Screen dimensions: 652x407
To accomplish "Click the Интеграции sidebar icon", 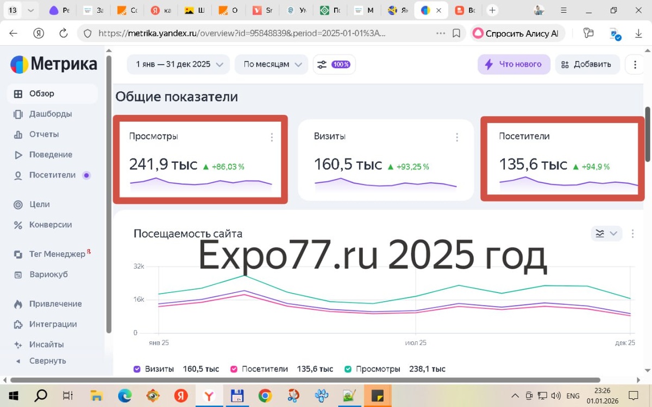I will click(x=18, y=324).
